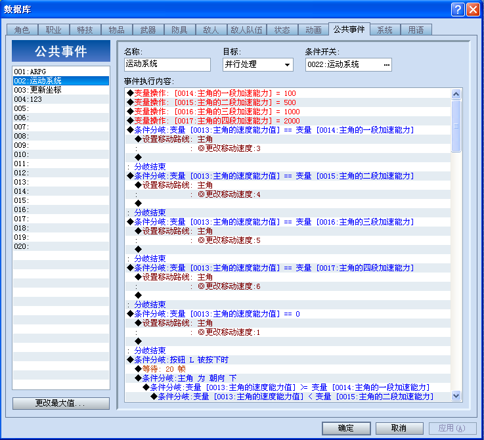
Task: Select empty common event 010
Action: 61,154
